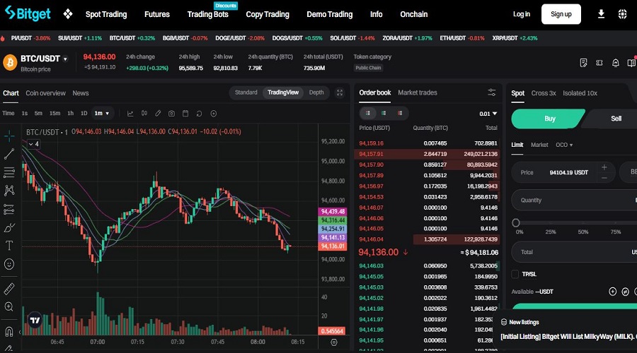Open the Trading Bots menu
637x353 pixels.
point(207,14)
